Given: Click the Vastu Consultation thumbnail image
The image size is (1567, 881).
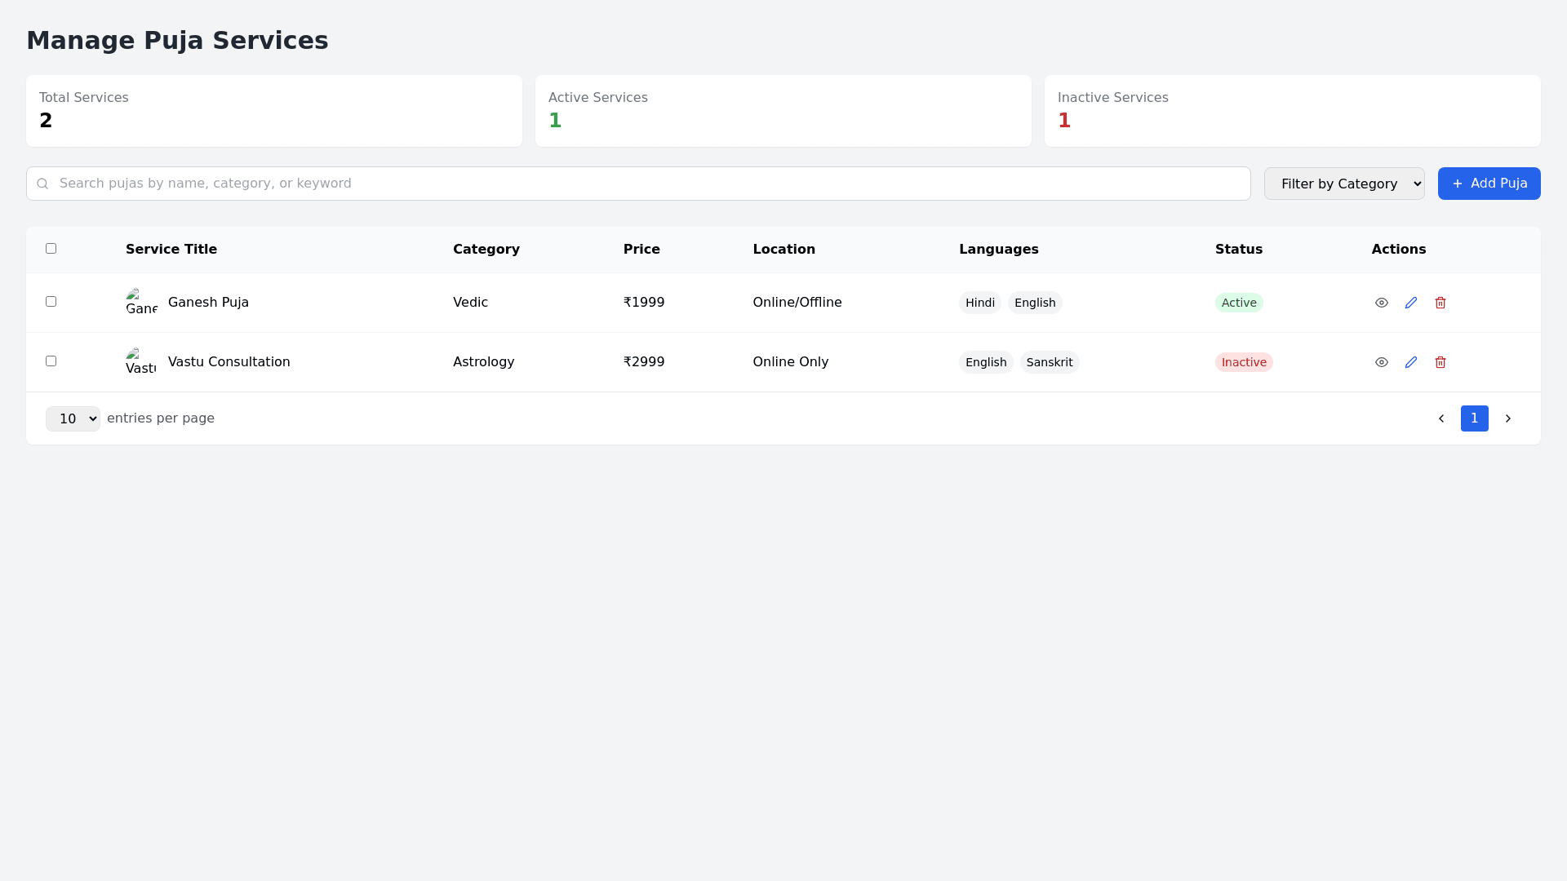Looking at the screenshot, I should click(141, 361).
